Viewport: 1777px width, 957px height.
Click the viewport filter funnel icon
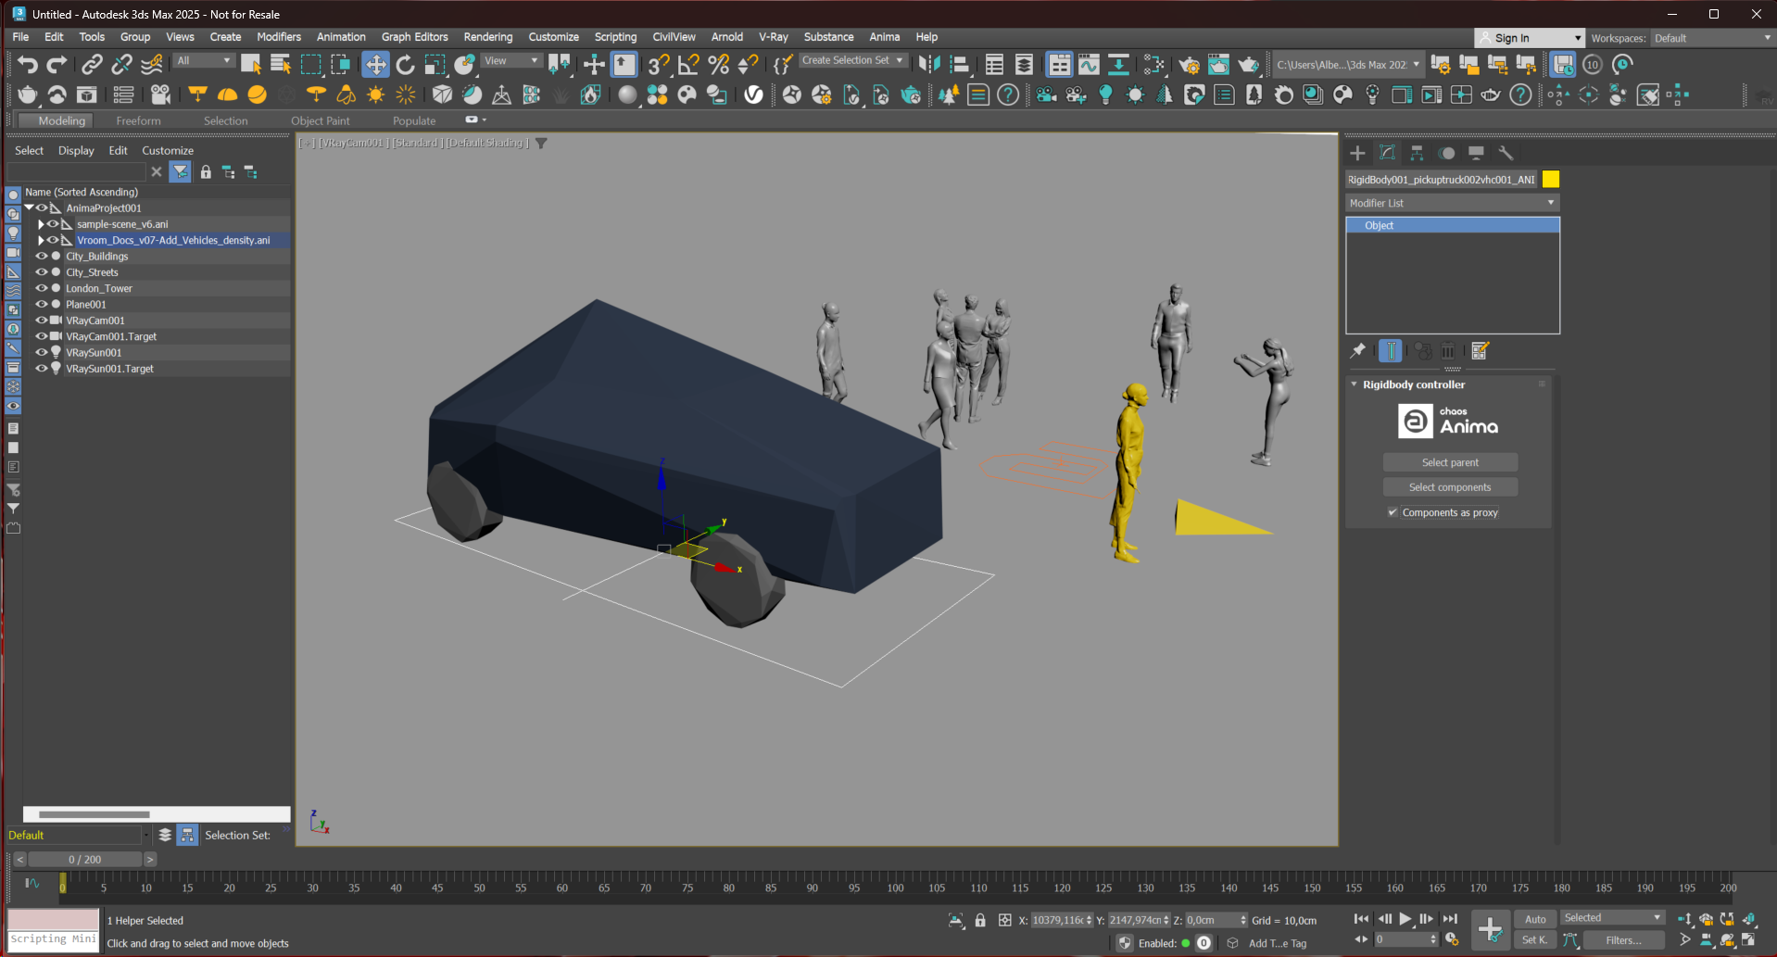point(541,143)
